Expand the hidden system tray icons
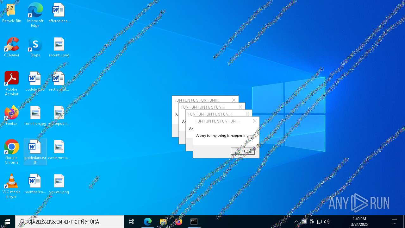Screen dimensions: 405x228 296,222
